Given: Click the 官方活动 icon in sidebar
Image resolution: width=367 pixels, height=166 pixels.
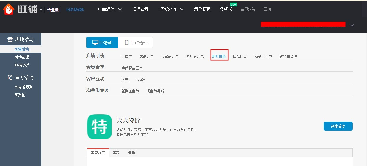Looking at the screenshot, I should coord(10,78).
